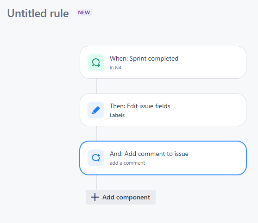Click the In N4 subtitle text
The image size is (258, 223).
[x=115, y=68]
